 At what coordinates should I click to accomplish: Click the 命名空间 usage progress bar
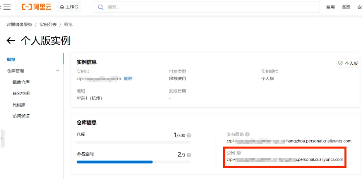[134, 162]
